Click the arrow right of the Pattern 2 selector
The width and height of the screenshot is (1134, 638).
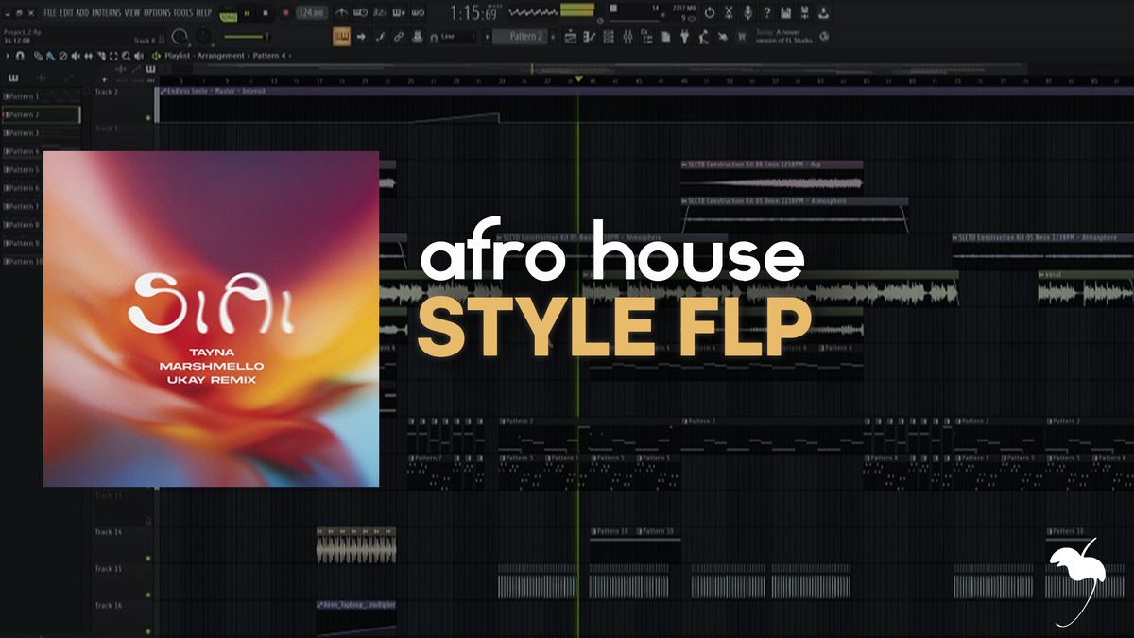click(553, 36)
